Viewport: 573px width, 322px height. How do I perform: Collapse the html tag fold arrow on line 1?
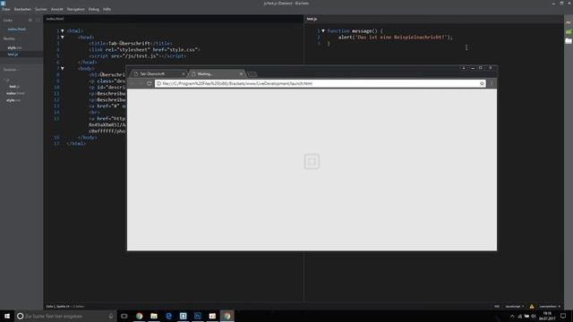click(x=63, y=31)
